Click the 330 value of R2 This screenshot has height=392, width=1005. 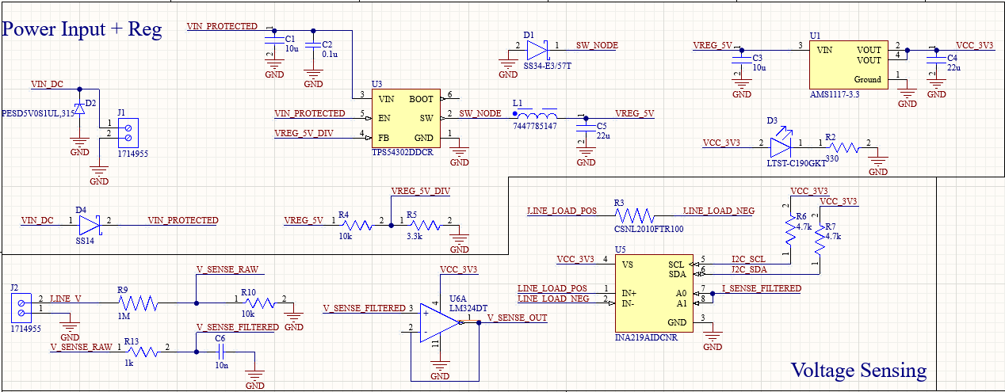(832, 158)
